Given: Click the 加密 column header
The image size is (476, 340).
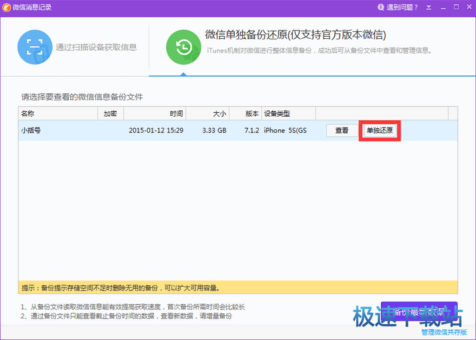Looking at the screenshot, I should (110, 114).
